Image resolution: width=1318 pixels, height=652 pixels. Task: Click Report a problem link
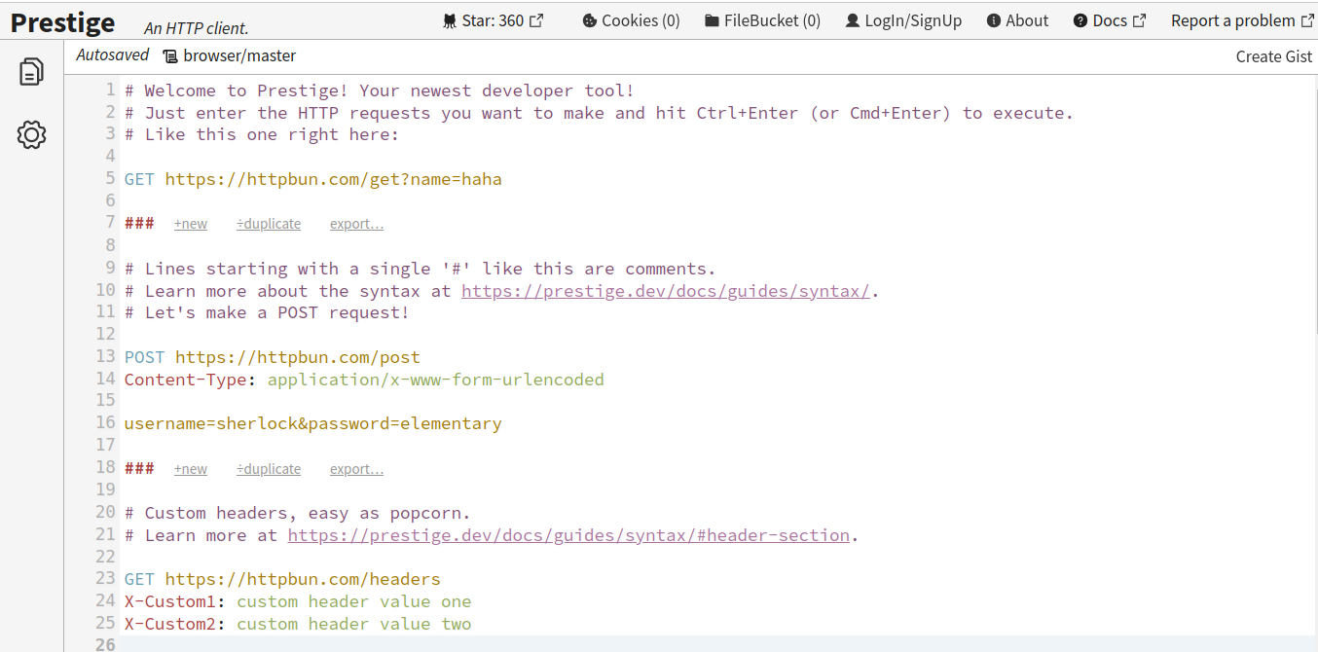pos(1242,20)
